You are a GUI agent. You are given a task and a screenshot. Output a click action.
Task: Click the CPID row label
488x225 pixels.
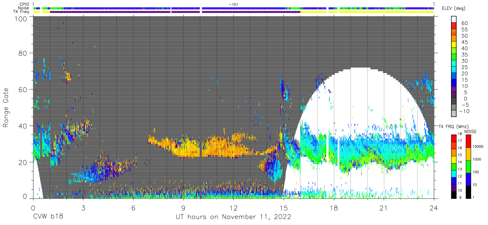point(24,4)
